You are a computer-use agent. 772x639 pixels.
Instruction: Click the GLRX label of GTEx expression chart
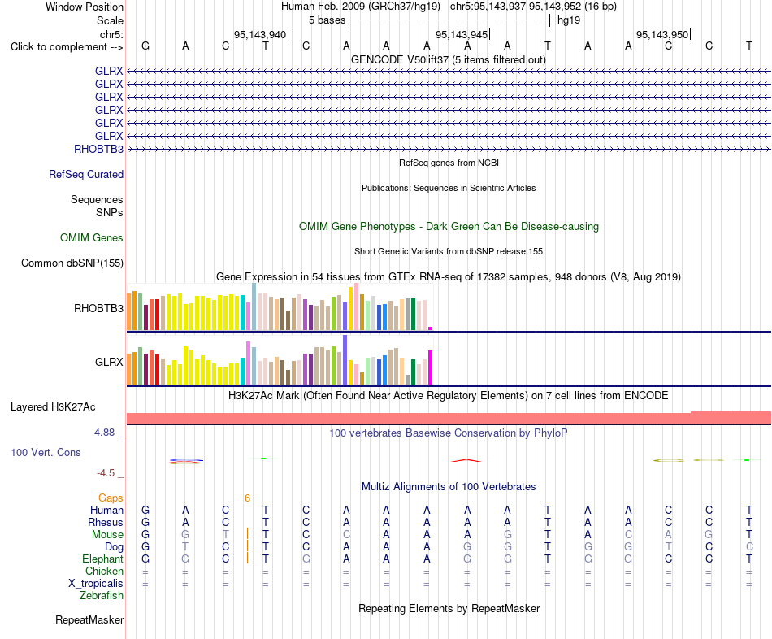coord(109,362)
